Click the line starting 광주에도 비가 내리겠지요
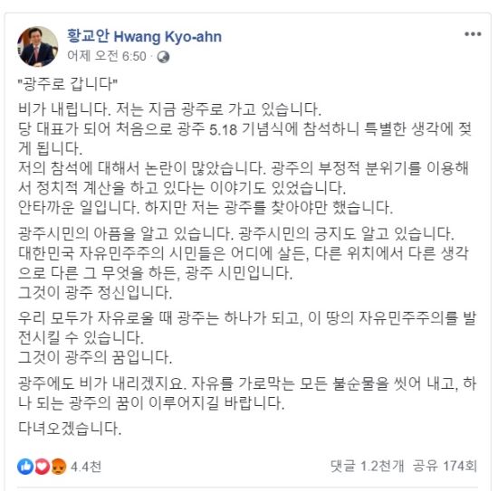 pos(247,383)
